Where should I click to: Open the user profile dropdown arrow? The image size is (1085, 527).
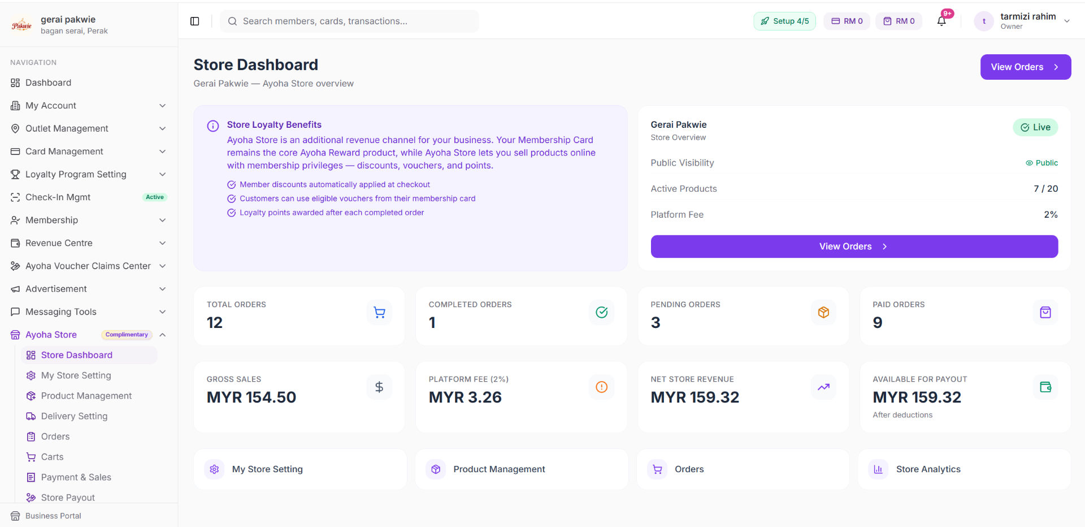pyautogui.click(x=1067, y=21)
